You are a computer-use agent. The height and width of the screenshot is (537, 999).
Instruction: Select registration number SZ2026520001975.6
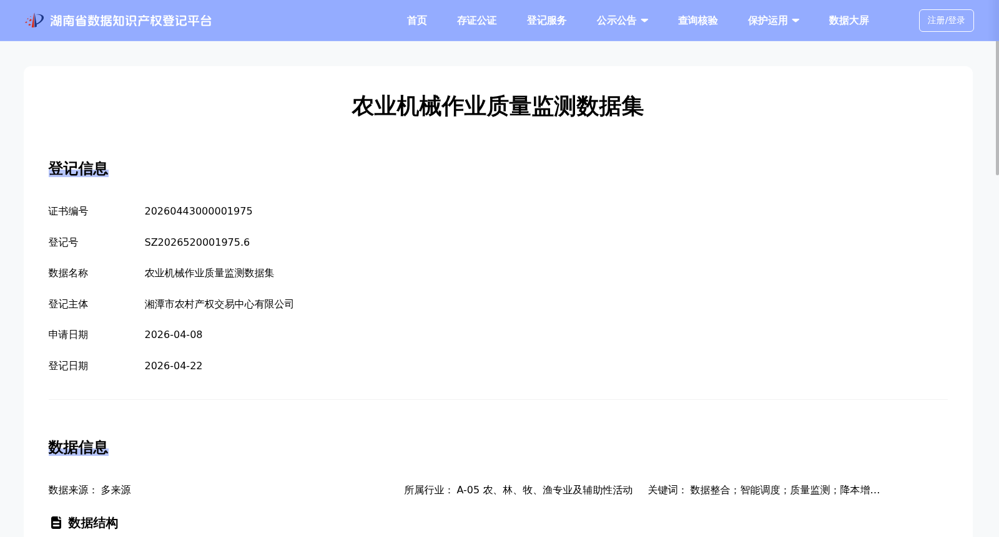(197, 242)
